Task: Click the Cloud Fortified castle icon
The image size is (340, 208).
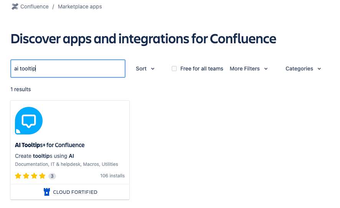Action: [46, 192]
